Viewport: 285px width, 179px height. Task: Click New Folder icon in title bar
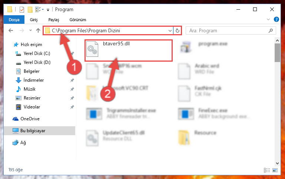(x=30, y=9)
